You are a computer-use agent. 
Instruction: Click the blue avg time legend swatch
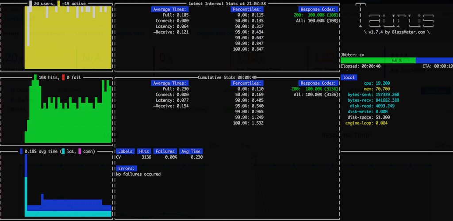tap(21, 152)
